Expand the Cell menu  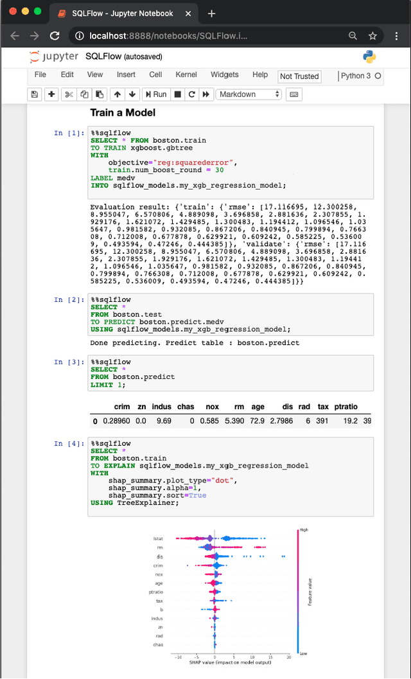pyautogui.click(x=155, y=75)
